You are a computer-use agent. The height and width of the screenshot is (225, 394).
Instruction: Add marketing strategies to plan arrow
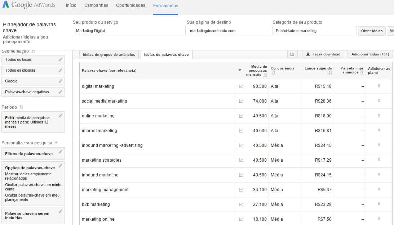(x=379, y=160)
